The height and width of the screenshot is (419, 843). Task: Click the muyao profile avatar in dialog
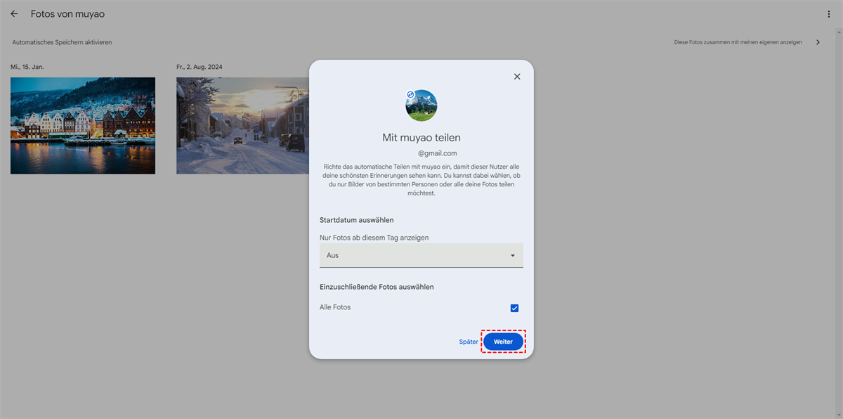coord(421,105)
